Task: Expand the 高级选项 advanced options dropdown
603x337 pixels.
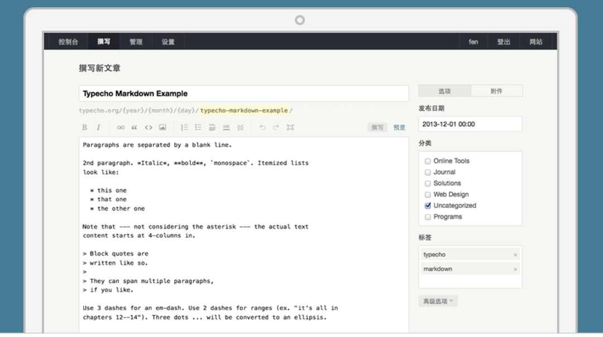Action: (x=438, y=301)
